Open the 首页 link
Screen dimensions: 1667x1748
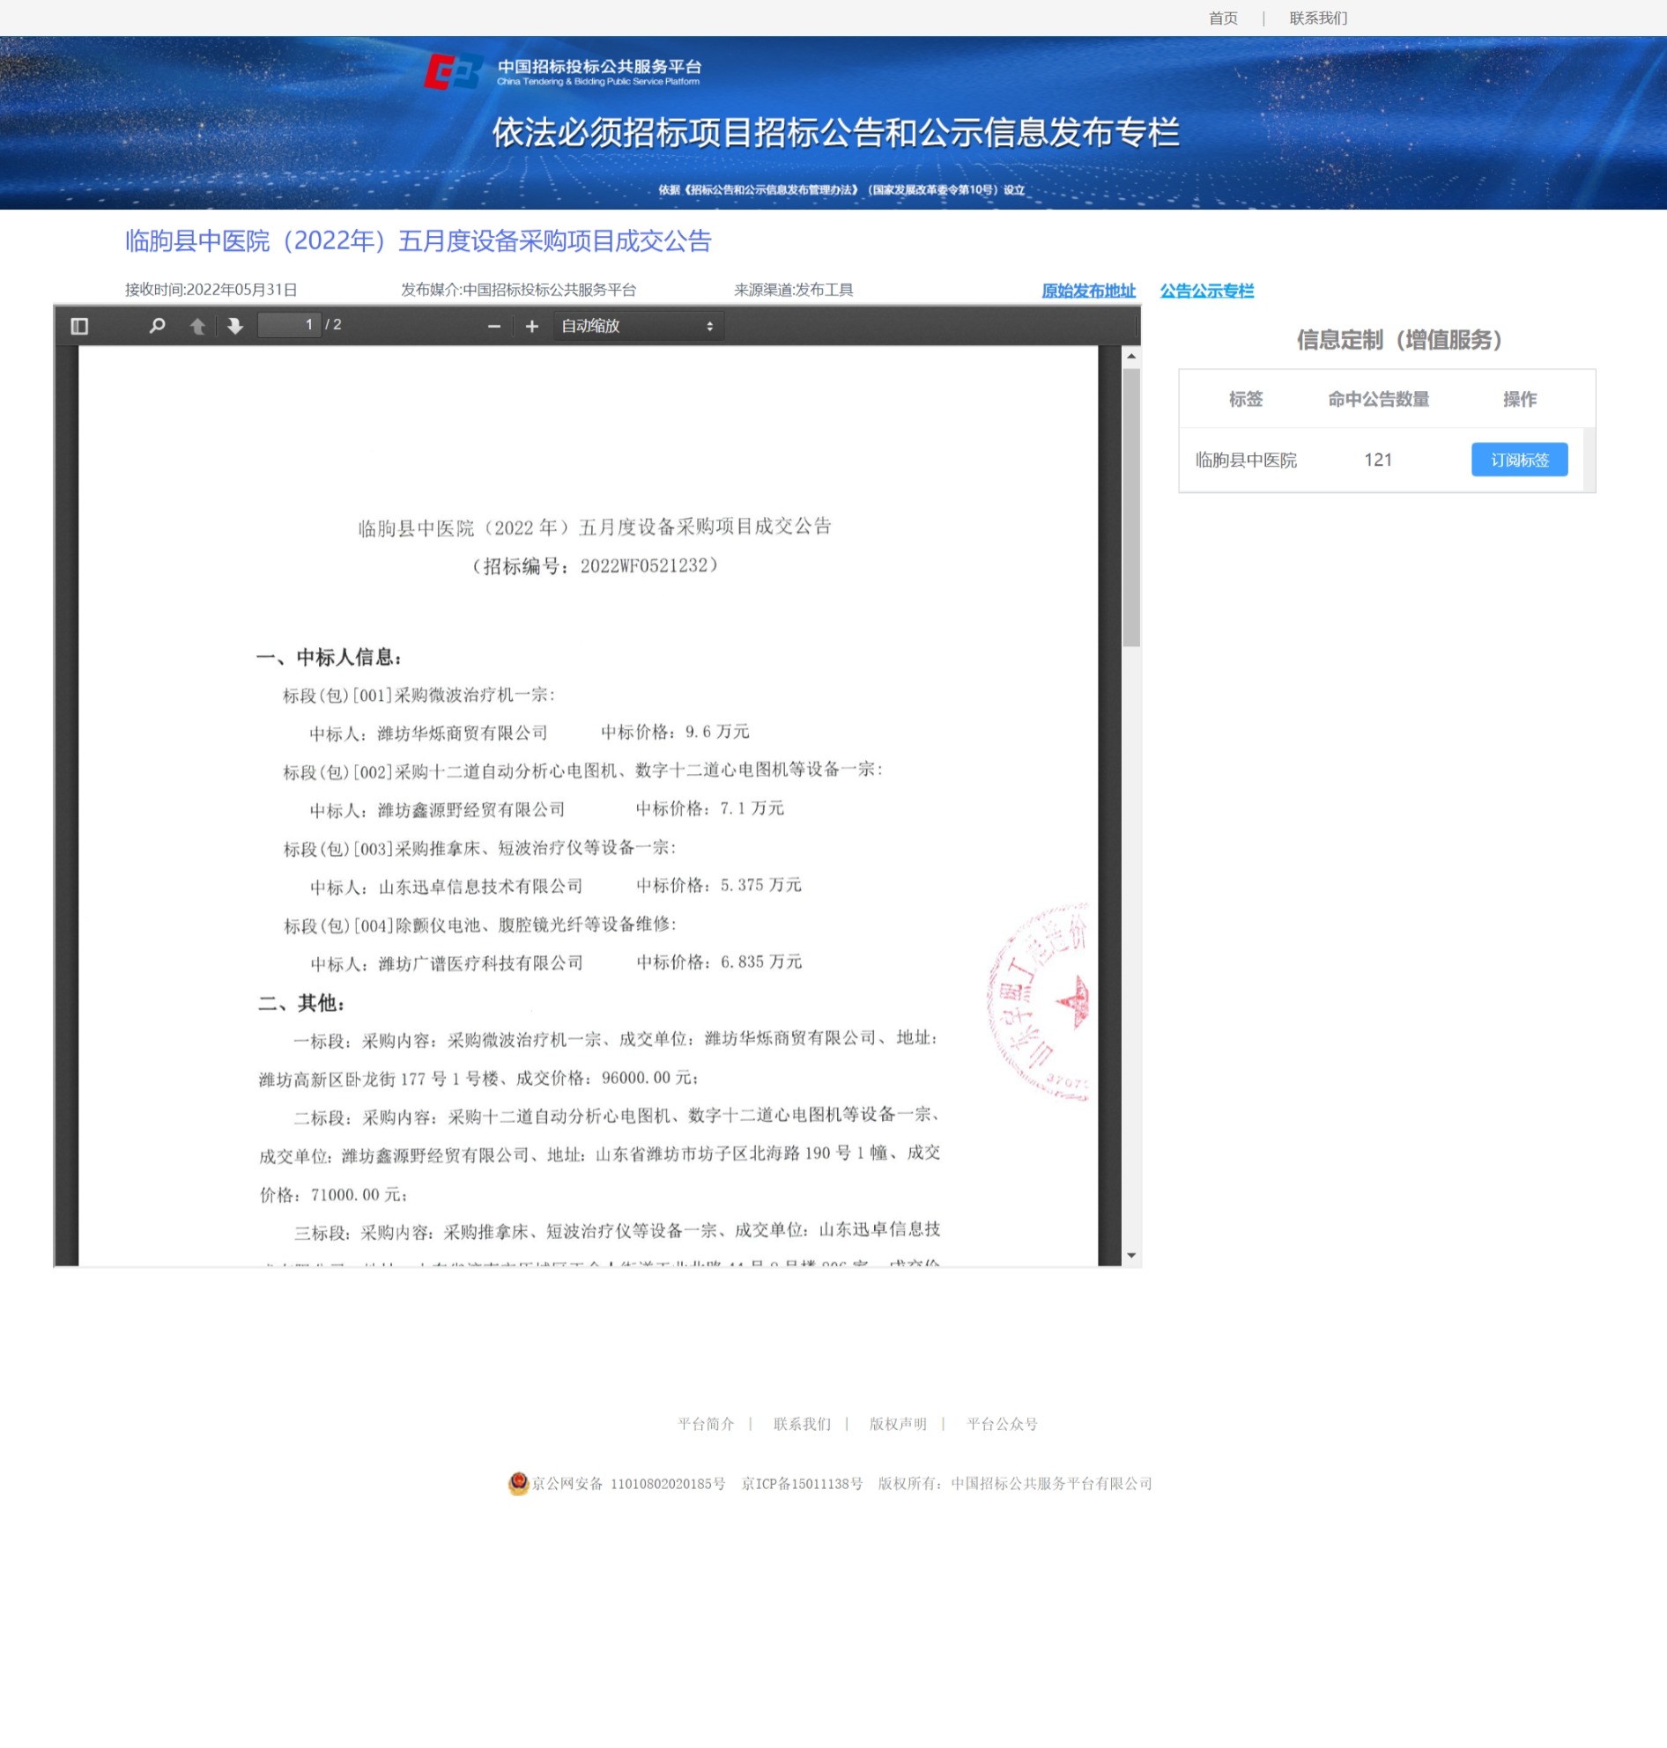1223,18
